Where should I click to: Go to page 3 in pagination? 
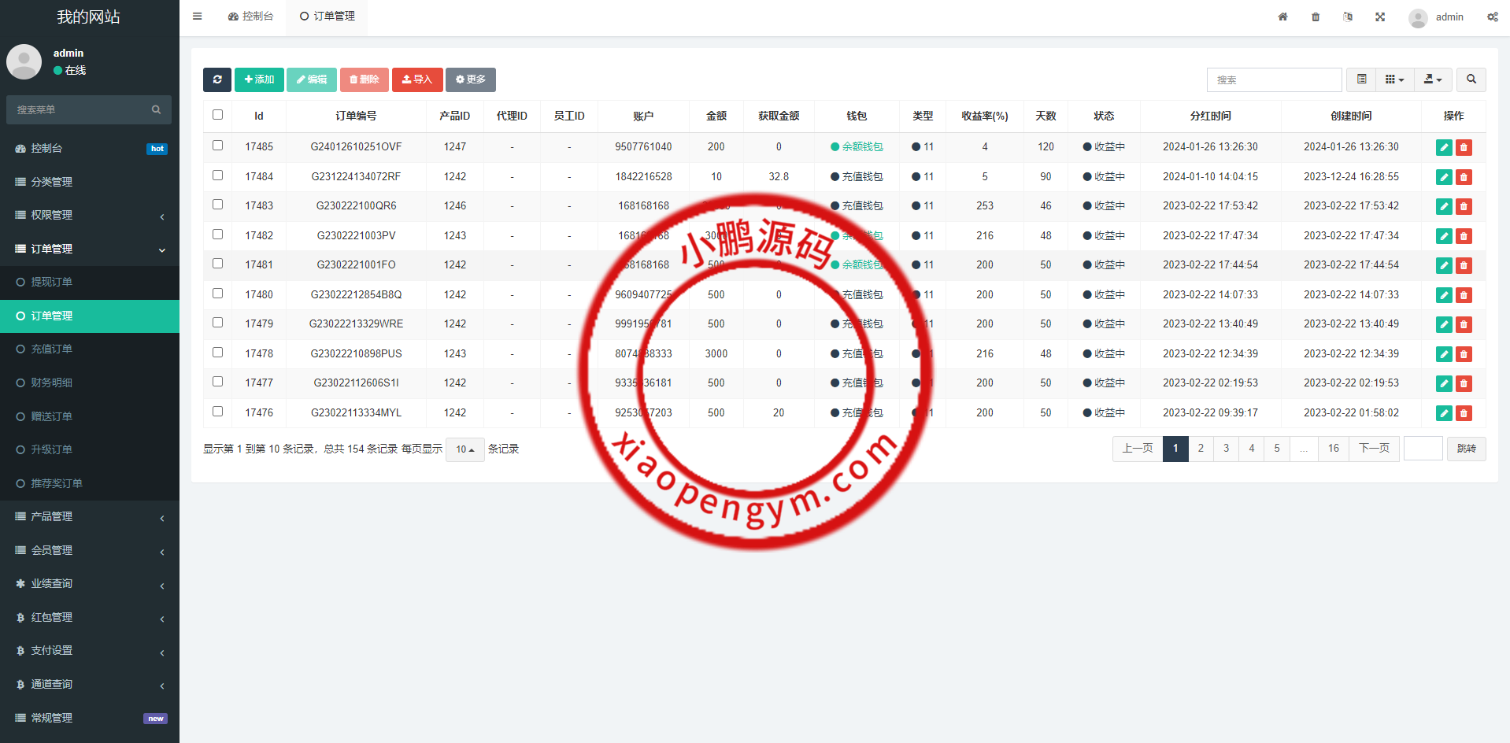(1226, 449)
